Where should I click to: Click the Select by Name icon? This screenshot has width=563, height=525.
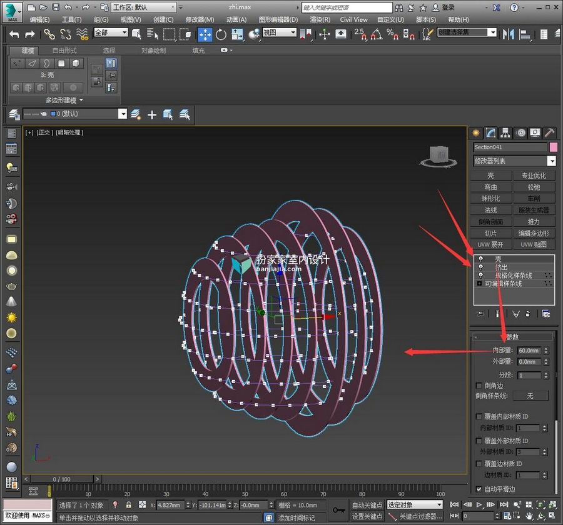tap(153, 34)
